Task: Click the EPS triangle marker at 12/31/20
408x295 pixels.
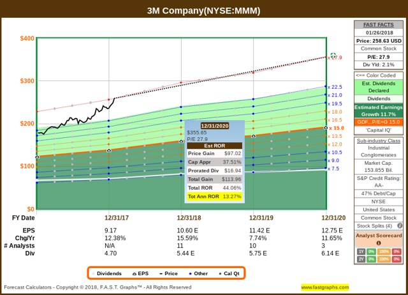Action: tap(326, 128)
